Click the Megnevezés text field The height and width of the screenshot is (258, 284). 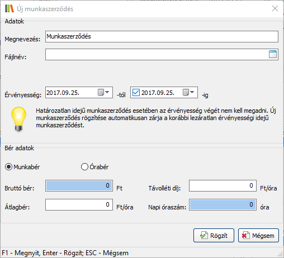point(162,37)
